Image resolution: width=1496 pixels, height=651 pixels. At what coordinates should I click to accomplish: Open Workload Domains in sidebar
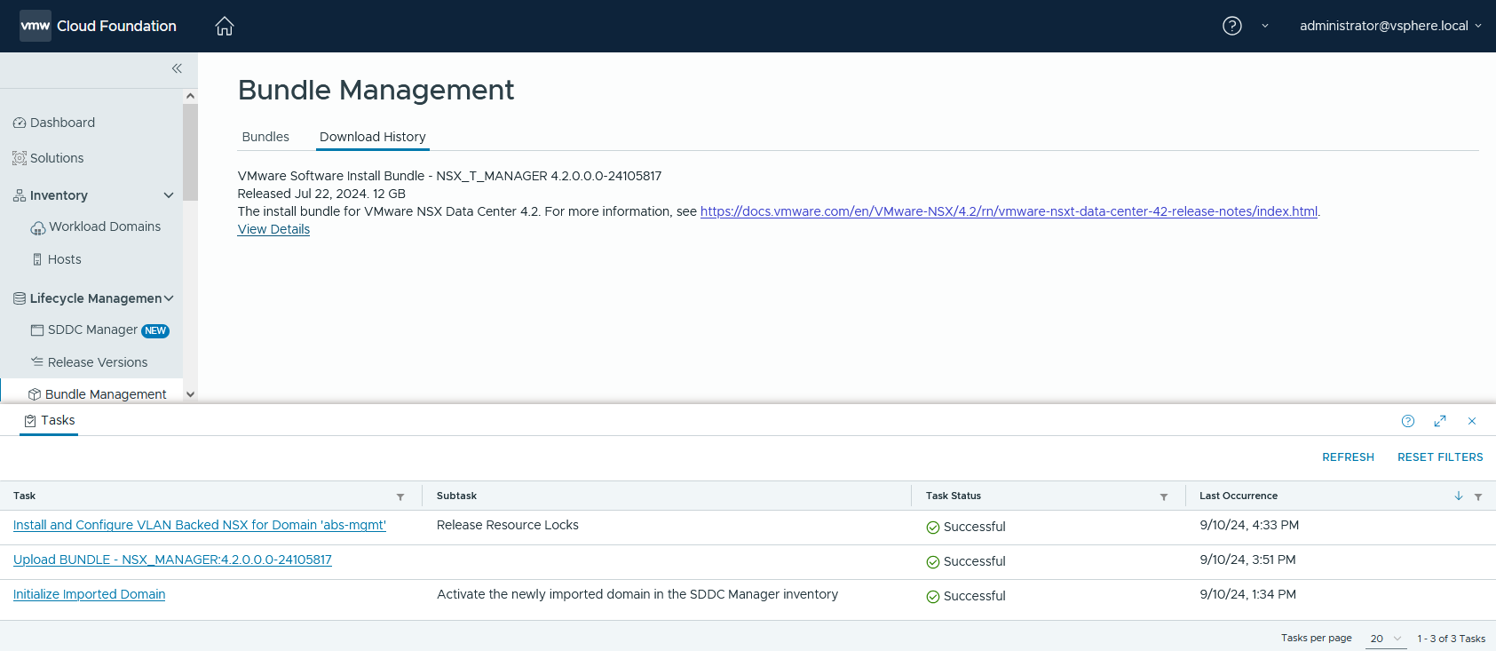105,226
